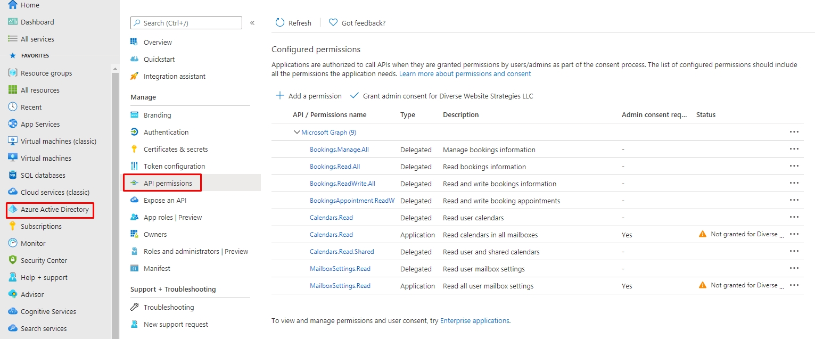Open the BookingsAppointment.ReadW permission link
The image size is (815, 339).
click(352, 201)
